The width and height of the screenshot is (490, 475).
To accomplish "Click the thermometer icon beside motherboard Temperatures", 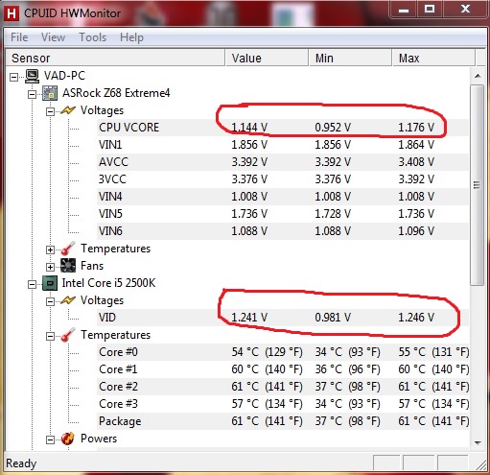I will (68, 249).
